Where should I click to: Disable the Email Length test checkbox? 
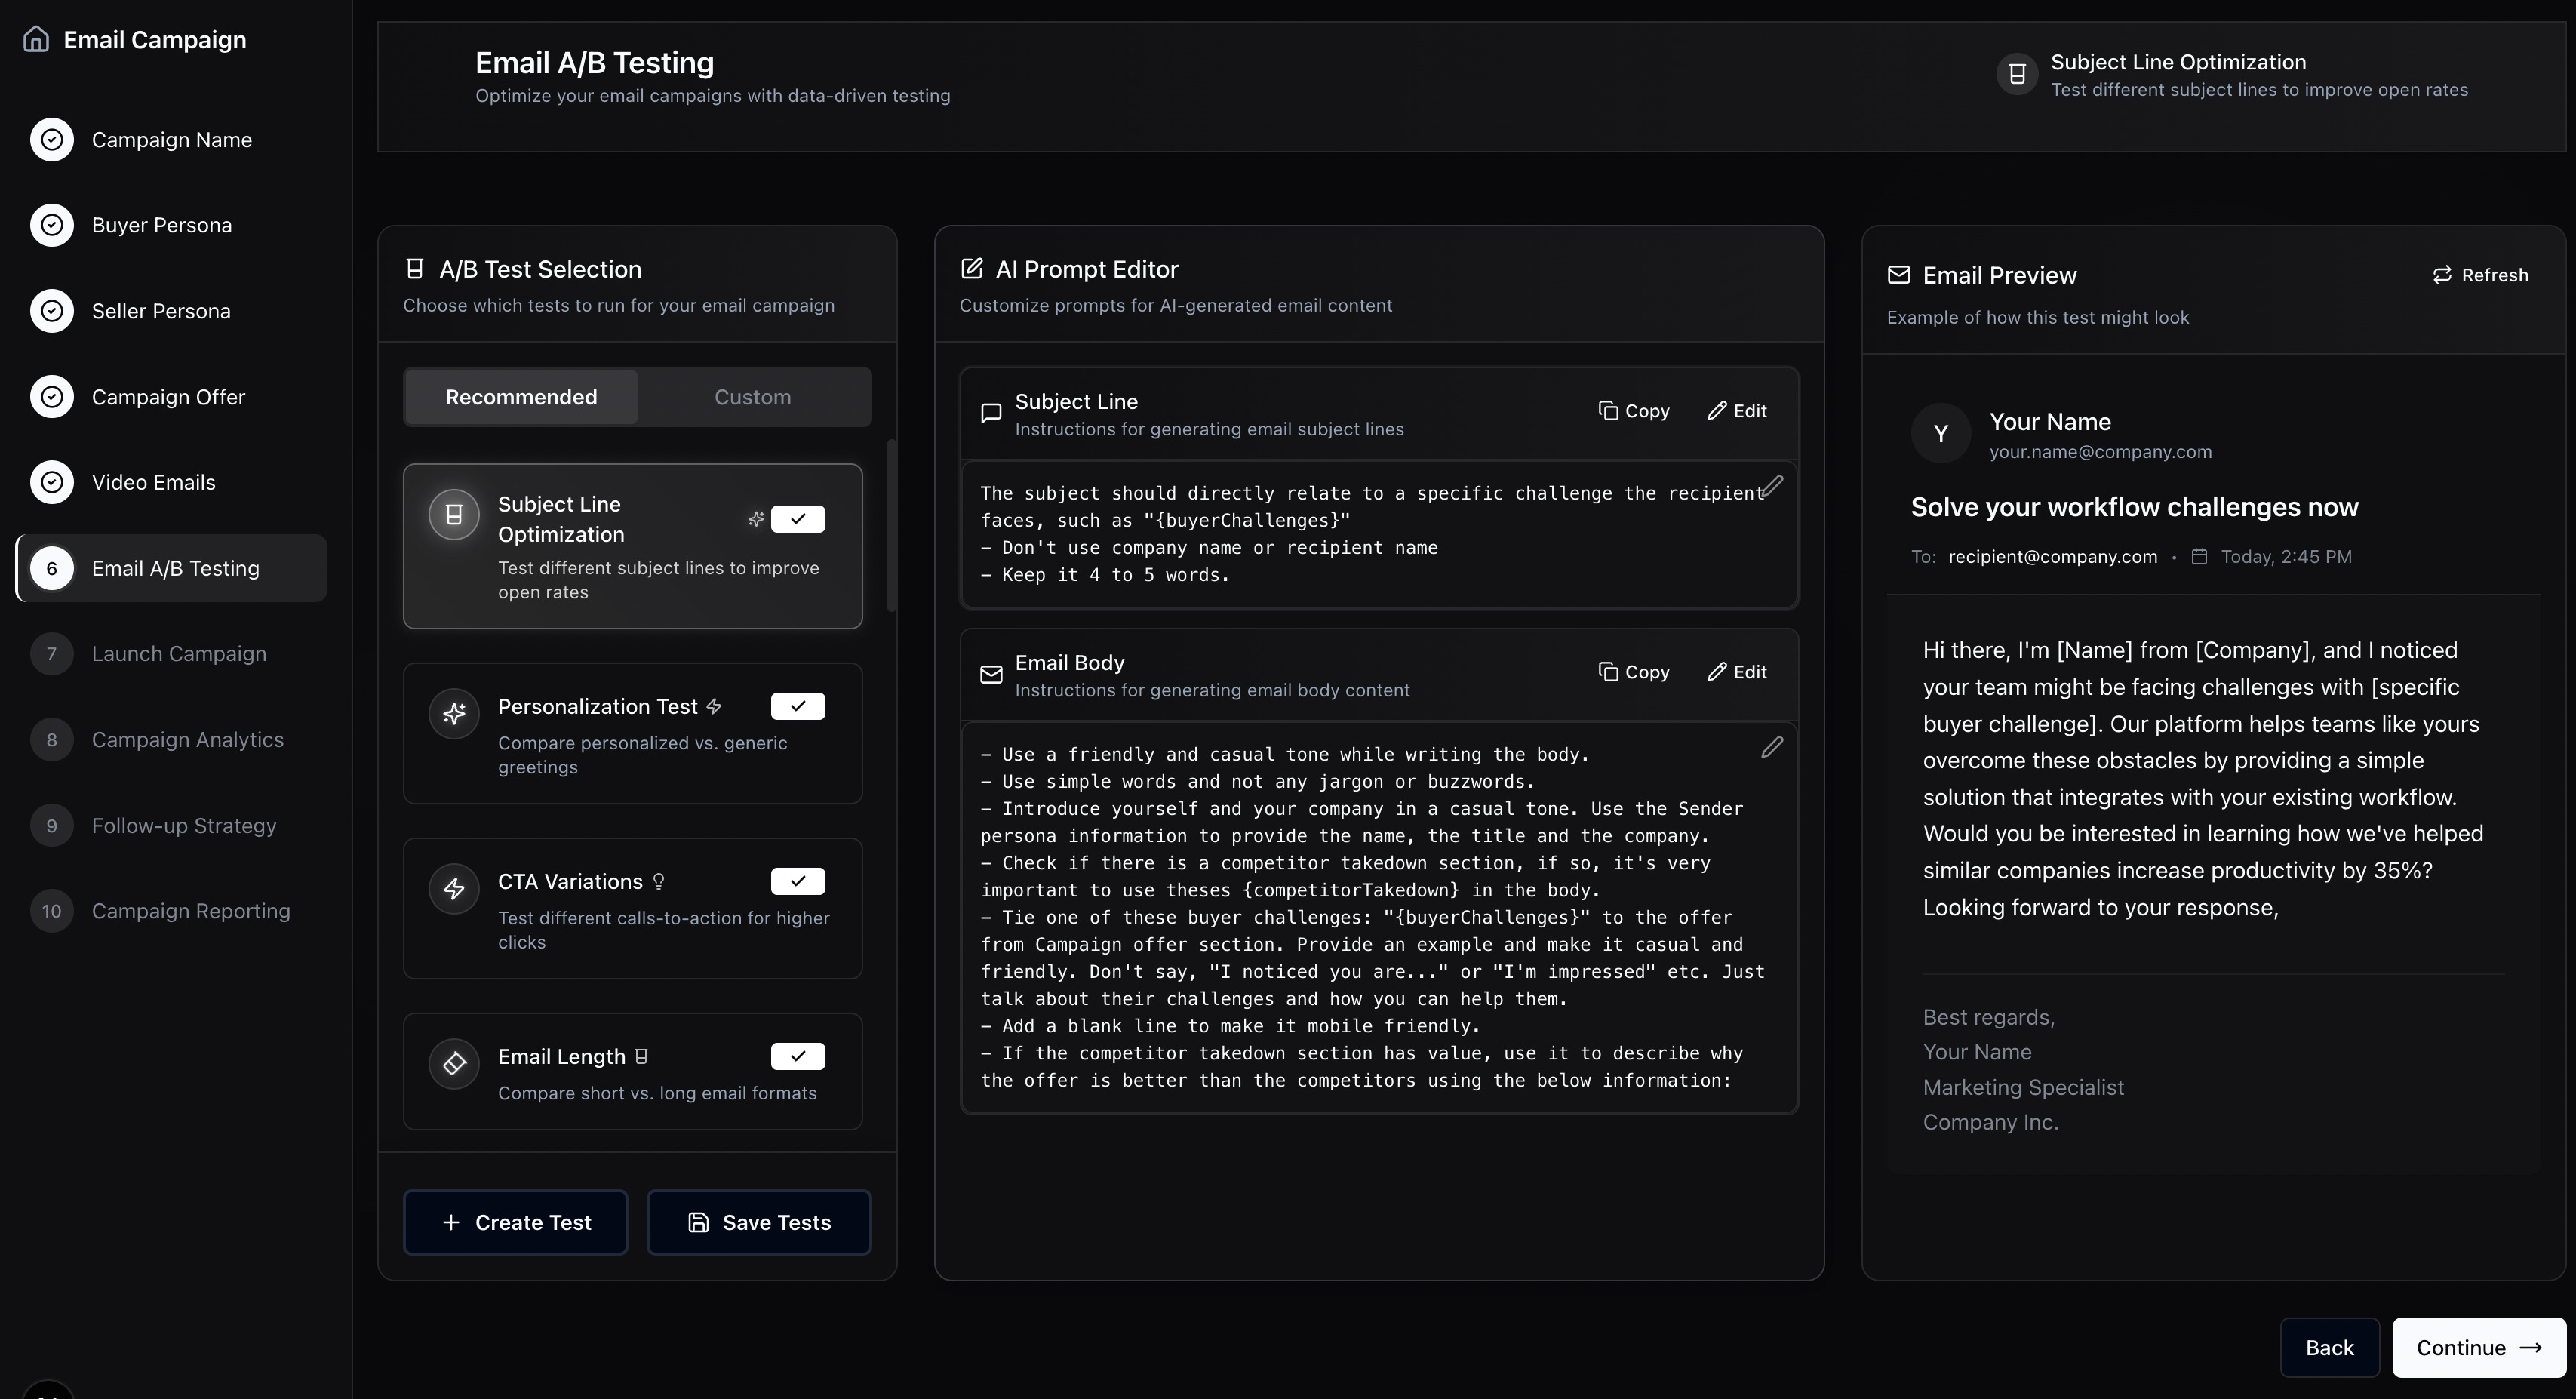click(x=798, y=1056)
